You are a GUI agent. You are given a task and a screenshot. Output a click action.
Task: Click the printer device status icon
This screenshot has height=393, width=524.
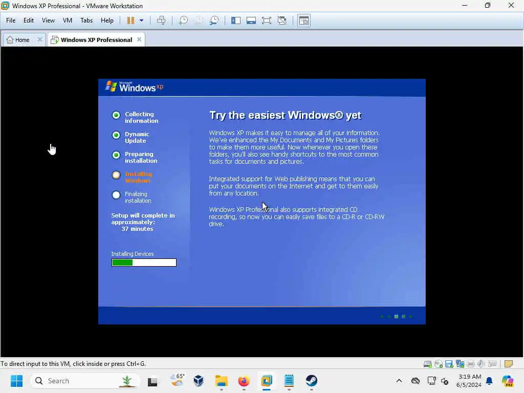(471, 364)
